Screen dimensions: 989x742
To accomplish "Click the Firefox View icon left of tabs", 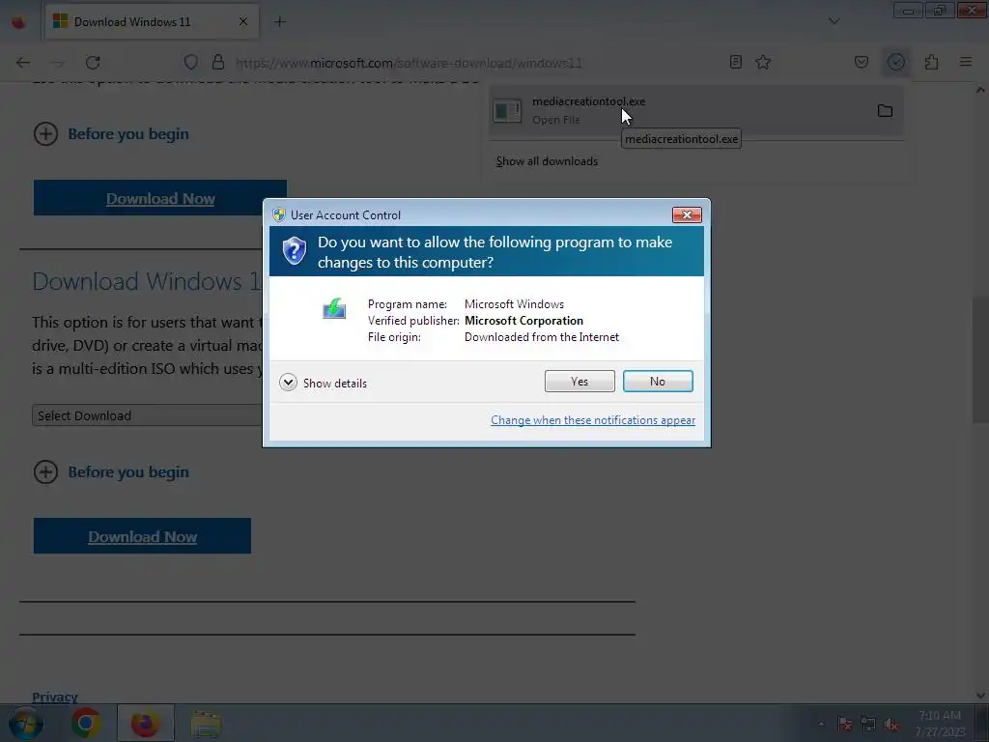I will pos(19,22).
